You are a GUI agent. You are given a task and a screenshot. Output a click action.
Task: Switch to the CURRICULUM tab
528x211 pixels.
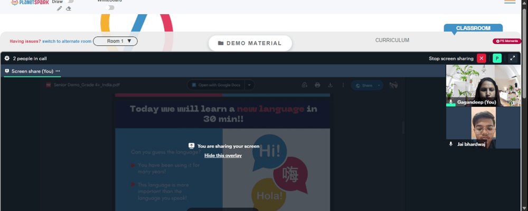[392, 41]
